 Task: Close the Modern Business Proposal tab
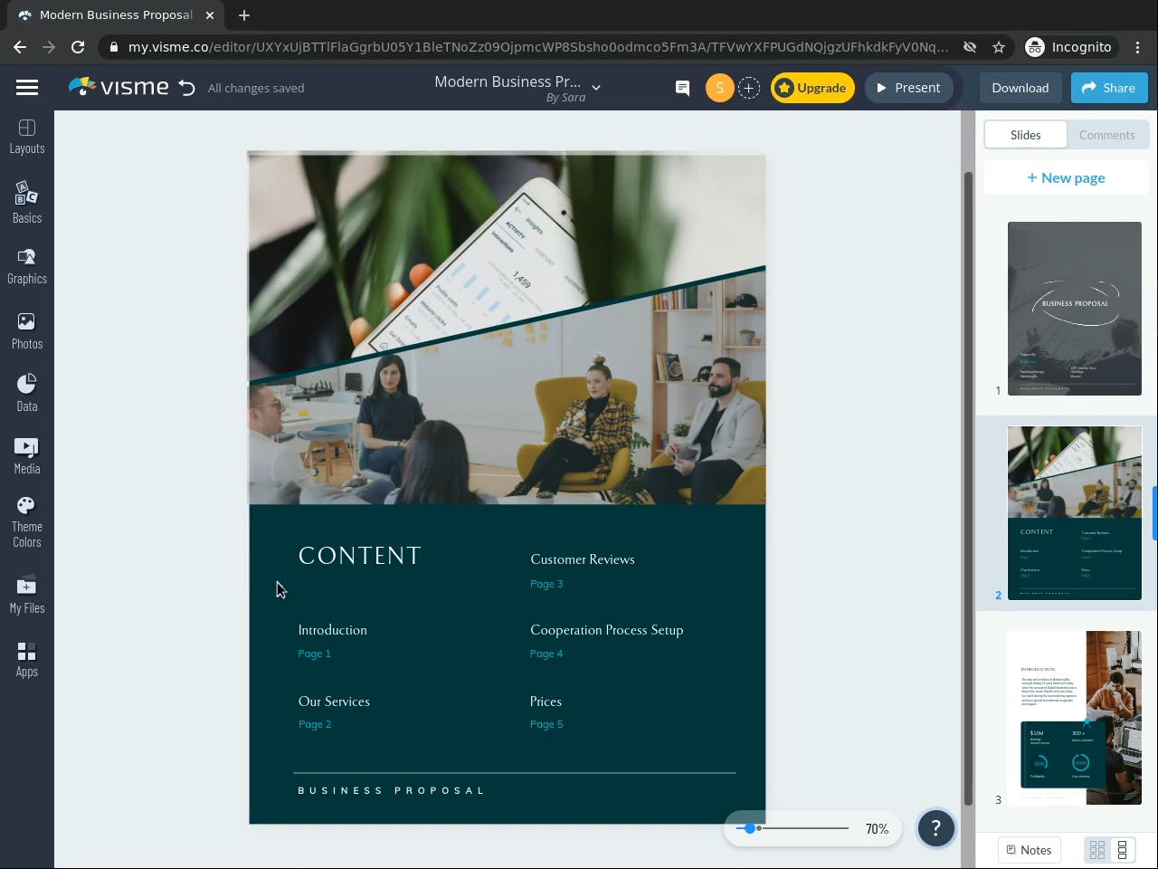[x=210, y=15]
